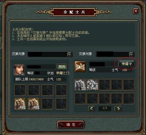The width and height of the screenshot is (146, 135).
Task: Close the 分配士兵 dialog
Action: tap(136, 11)
